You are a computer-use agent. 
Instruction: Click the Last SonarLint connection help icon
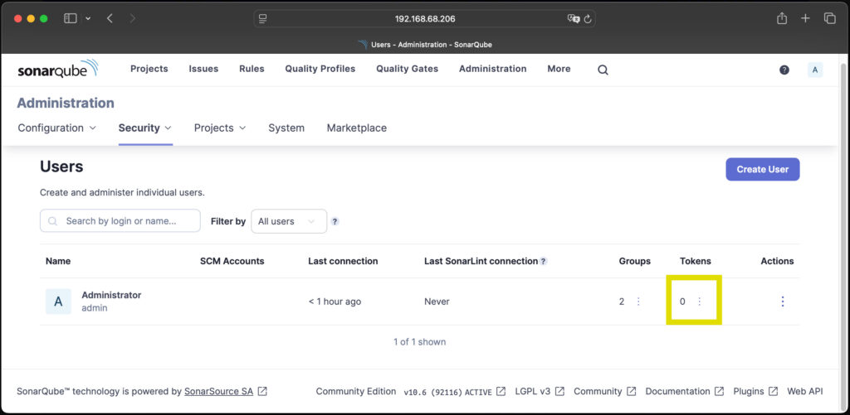[543, 261]
